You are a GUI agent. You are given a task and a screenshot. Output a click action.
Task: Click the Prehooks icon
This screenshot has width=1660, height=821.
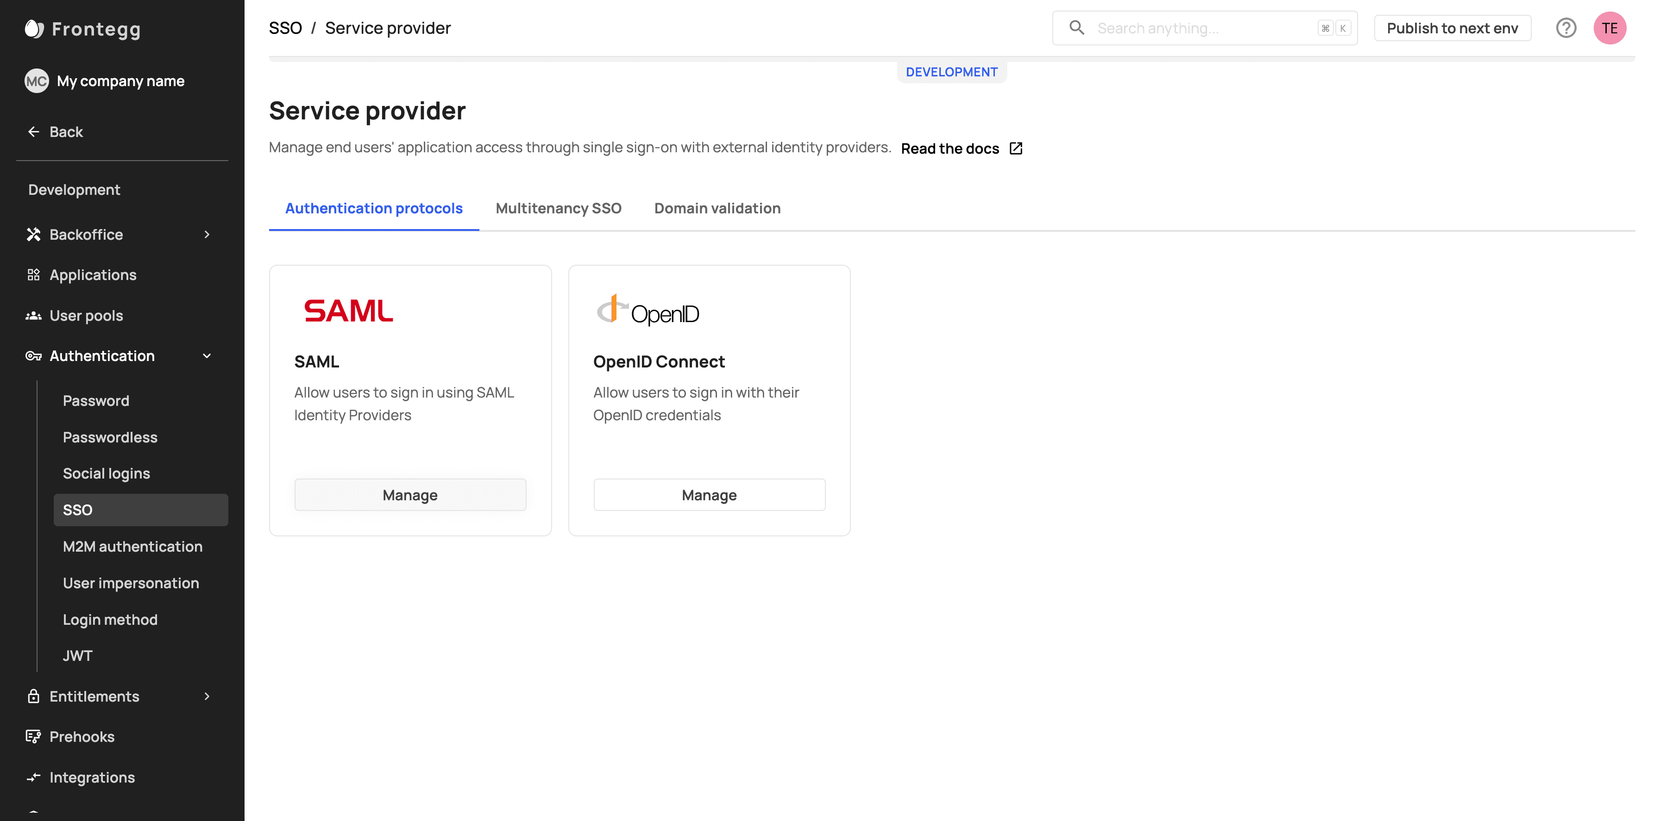[33, 737]
